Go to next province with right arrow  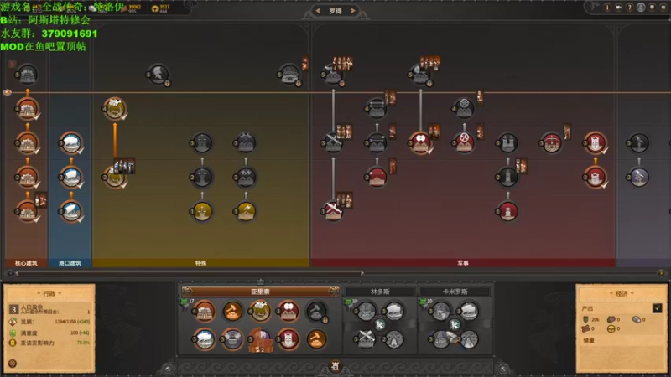(353, 10)
